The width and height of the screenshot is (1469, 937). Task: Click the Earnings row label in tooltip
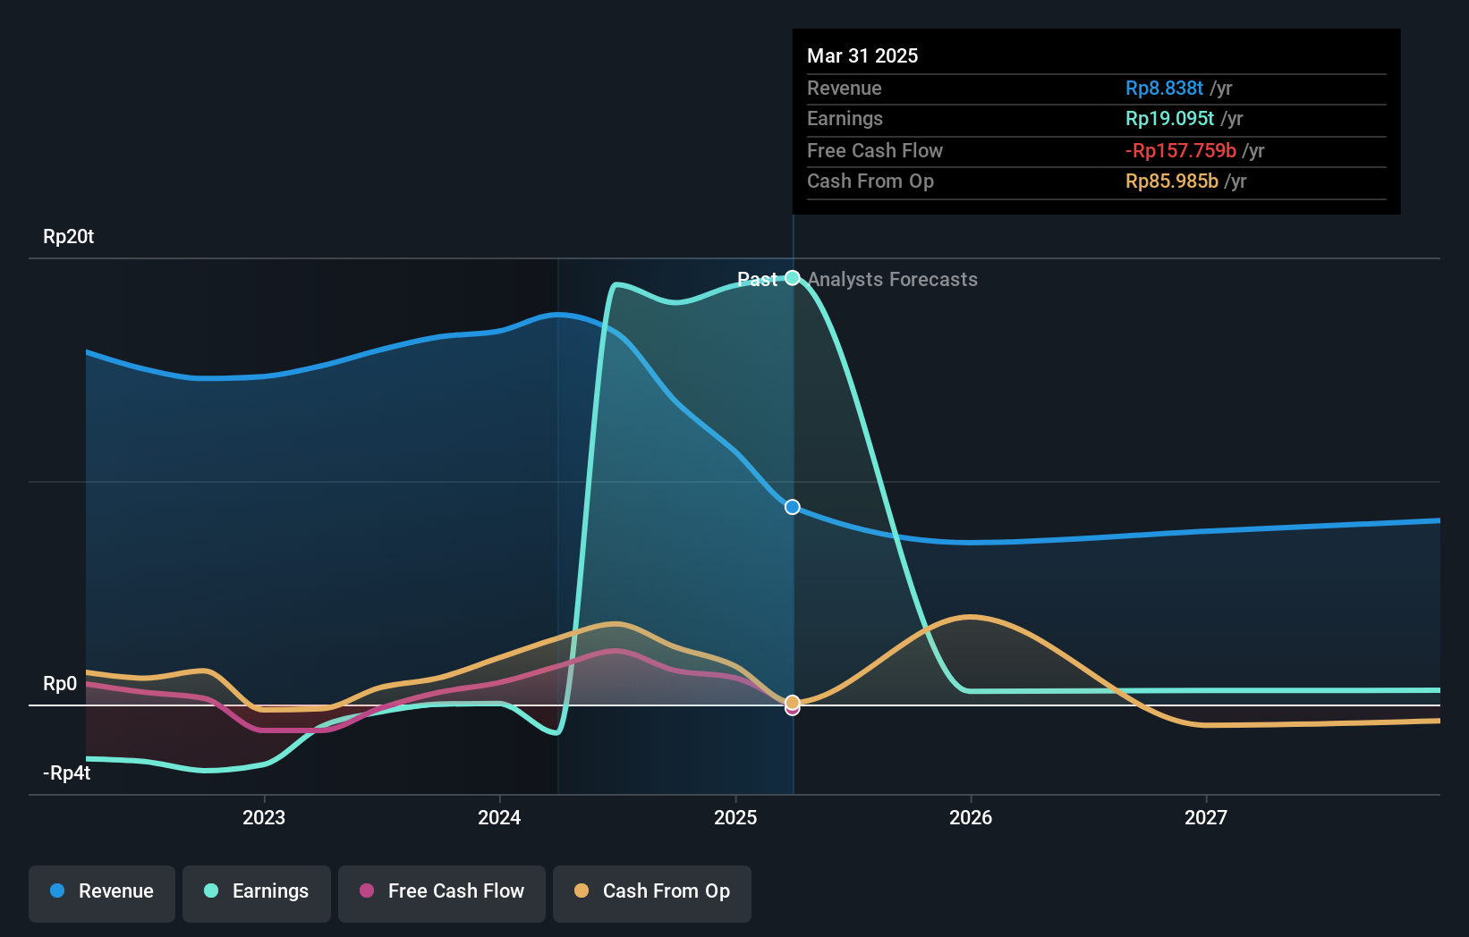click(845, 118)
